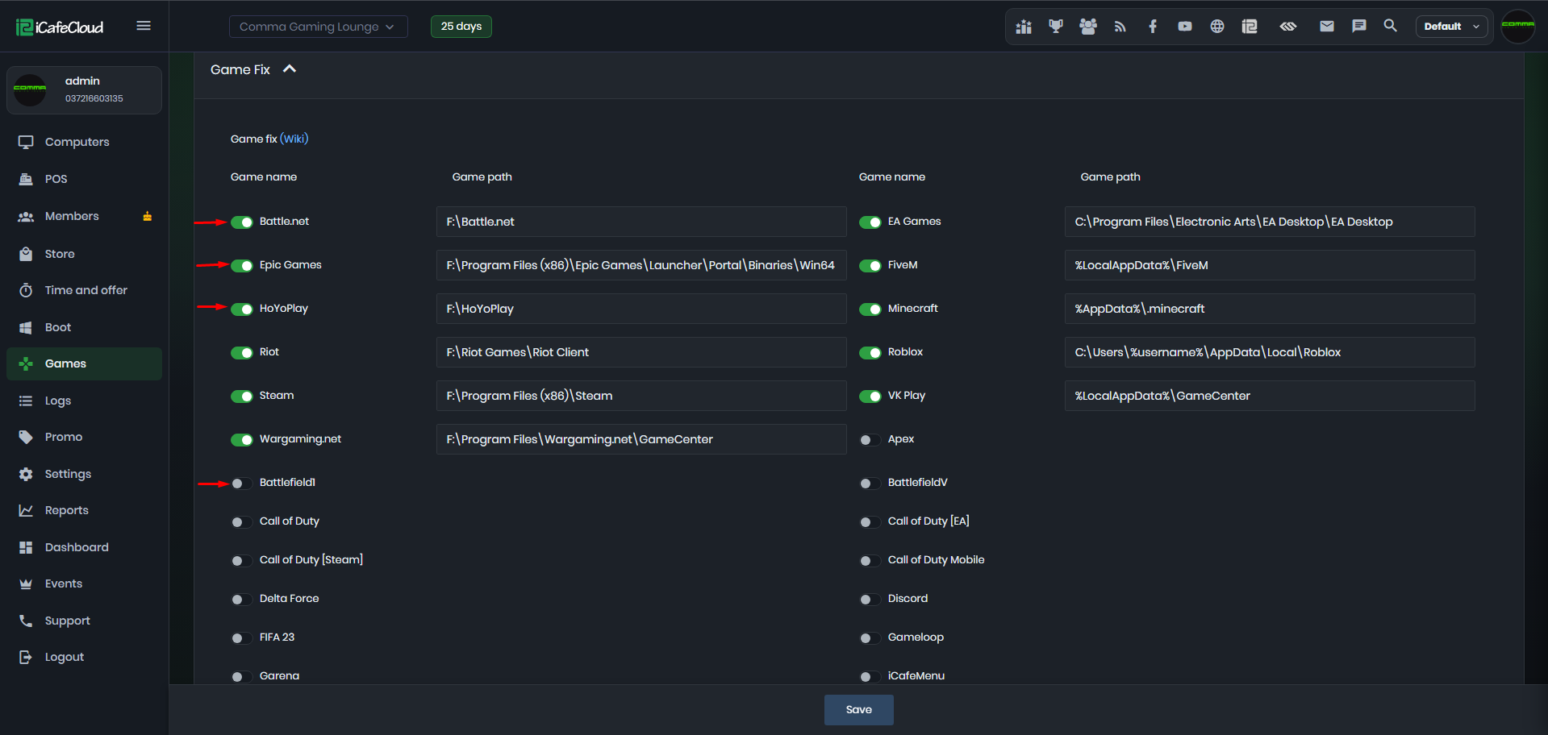1548x735 pixels.
Task: Click the Save button
Action: tap(859, 710)
